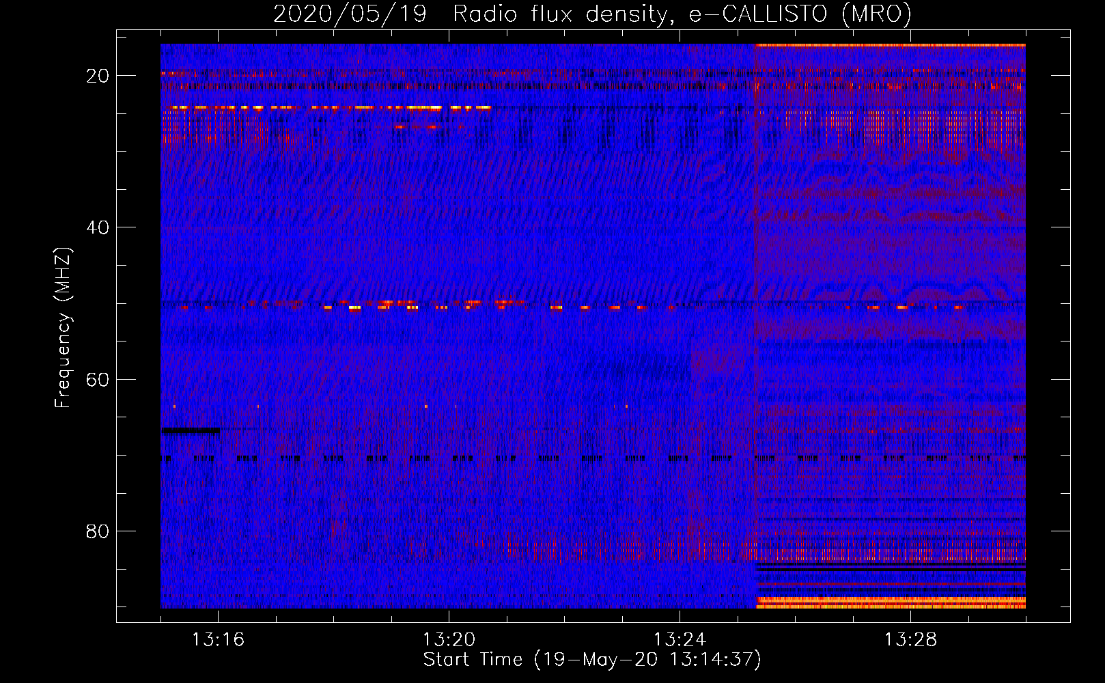This screenshot has width=1105, height=683.
Task: Click the 60 frequency tick label
Action: point(98,379)
